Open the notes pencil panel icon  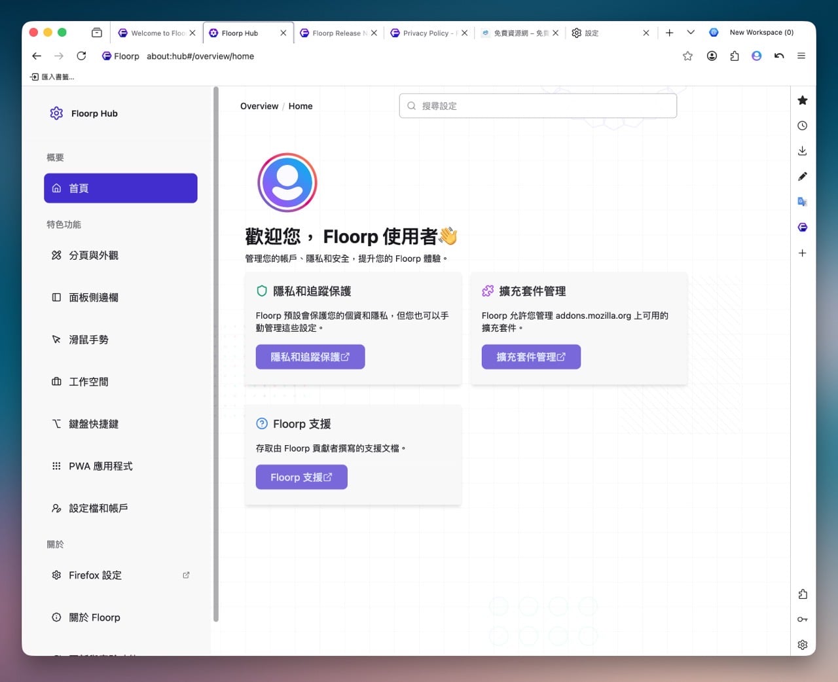(802, 177)
